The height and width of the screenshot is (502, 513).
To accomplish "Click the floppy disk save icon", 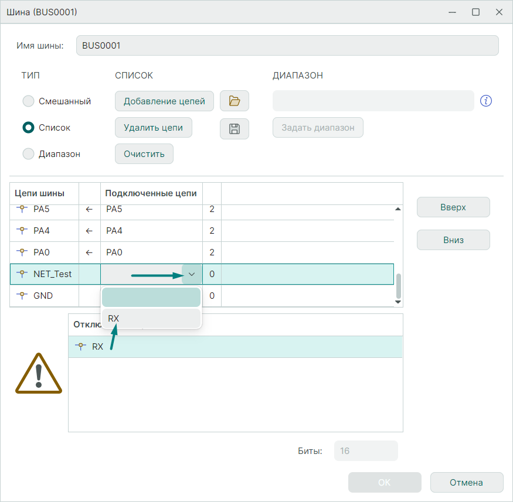I will point(235,129).
